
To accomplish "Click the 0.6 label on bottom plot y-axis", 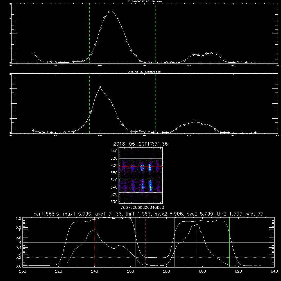I will click(19, 238).
